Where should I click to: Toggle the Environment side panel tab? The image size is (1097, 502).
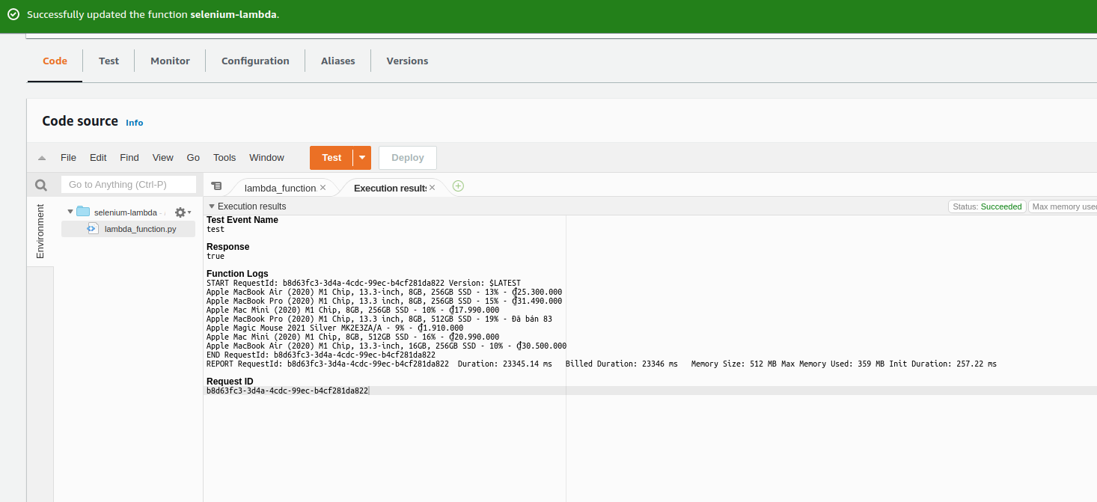point(40,231)
